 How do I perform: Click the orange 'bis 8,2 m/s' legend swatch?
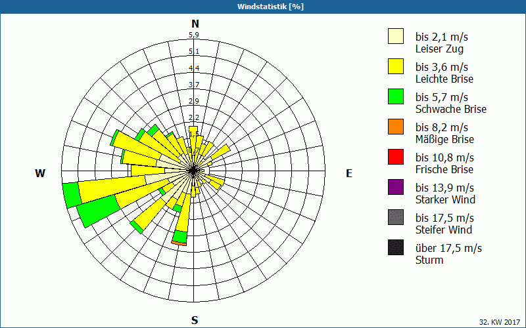coord(396,127)
